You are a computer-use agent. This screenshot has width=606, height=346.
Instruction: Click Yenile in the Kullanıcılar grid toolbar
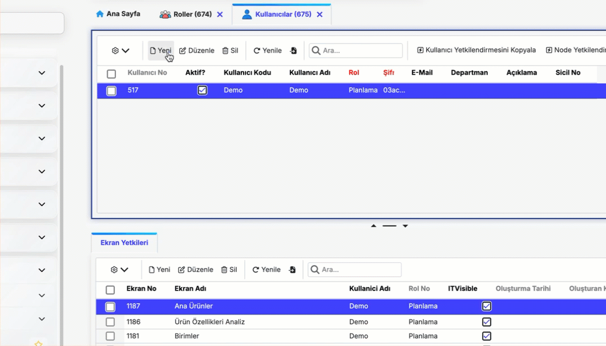click(x=267, y=51)
